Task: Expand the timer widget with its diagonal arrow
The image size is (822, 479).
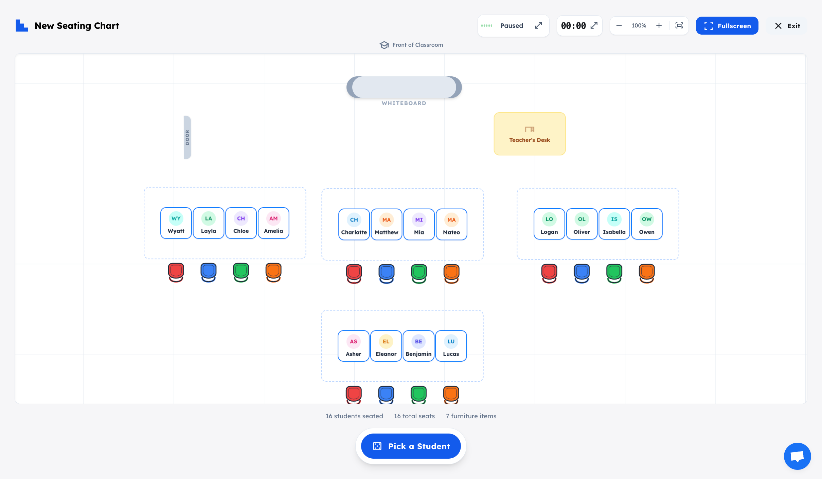Action: (594, 25)
